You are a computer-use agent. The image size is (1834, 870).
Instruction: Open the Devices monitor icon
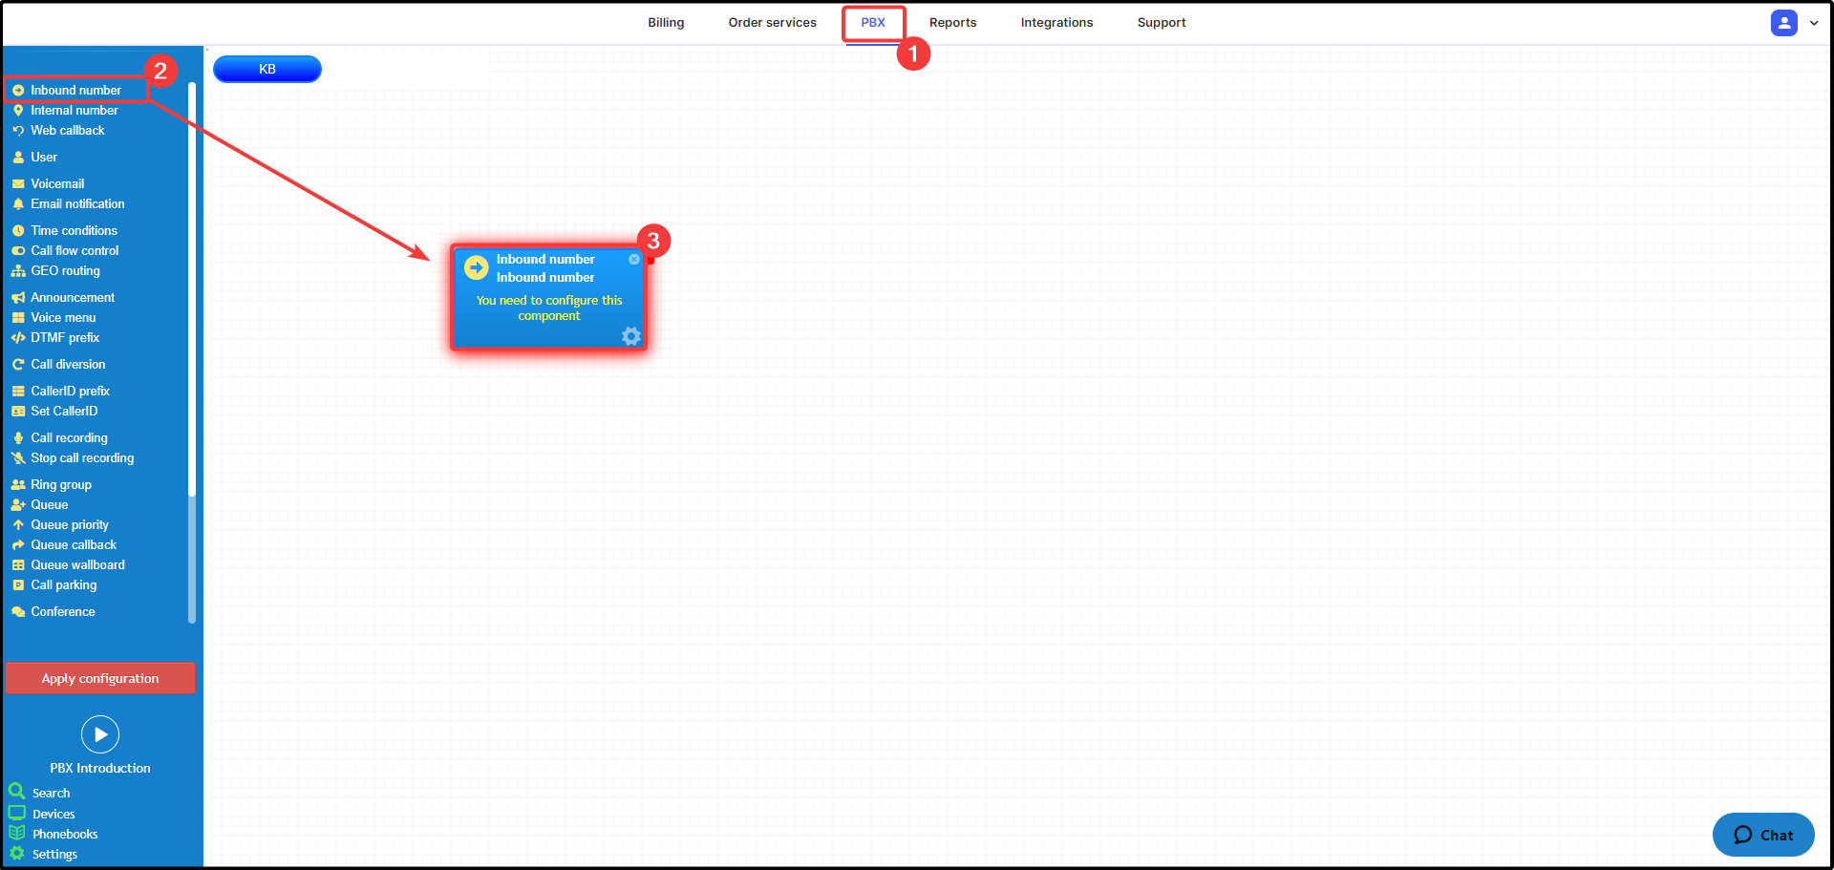tap(17, 813)
